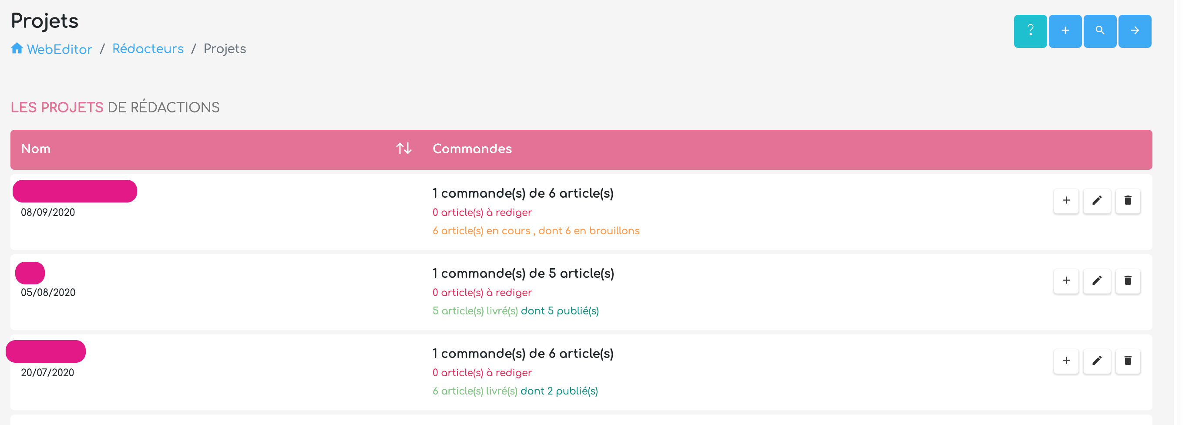Edit the 05/08/2020 project with pencil icon

coord(1097,281)
